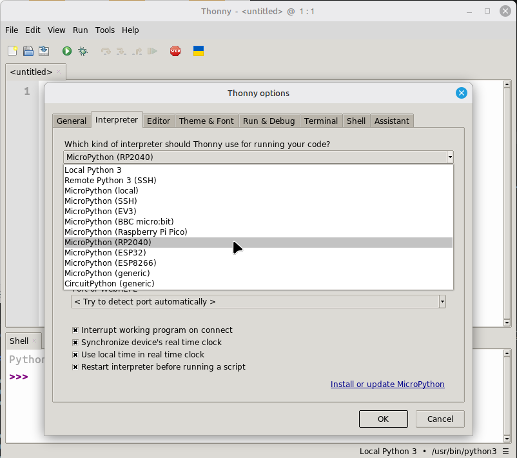Screen dimensions: 517x458
Task: Choose MicroPython (EV3) option
Action: (258, 211)
